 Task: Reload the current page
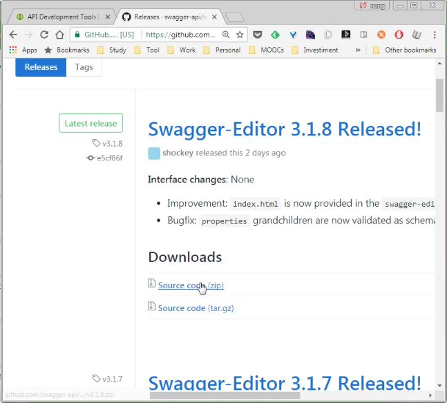[x=44, y=35]
